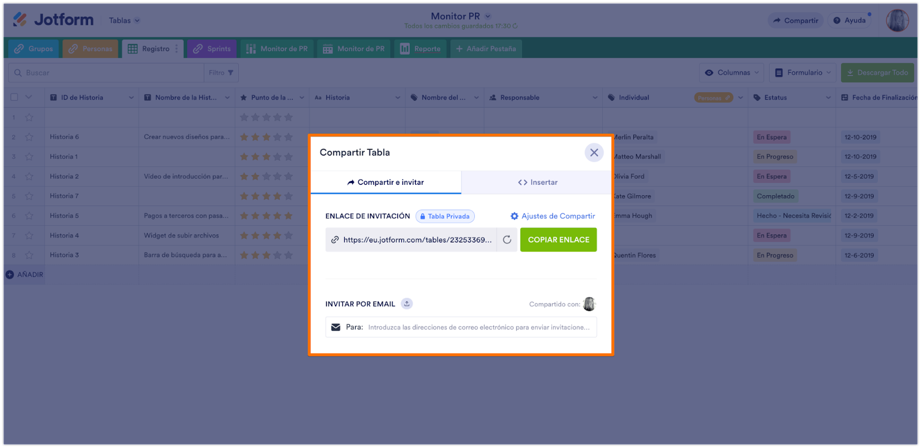
Task: Open the Monitor de PR tab with the calendar icon
Action: click(353, 49)
